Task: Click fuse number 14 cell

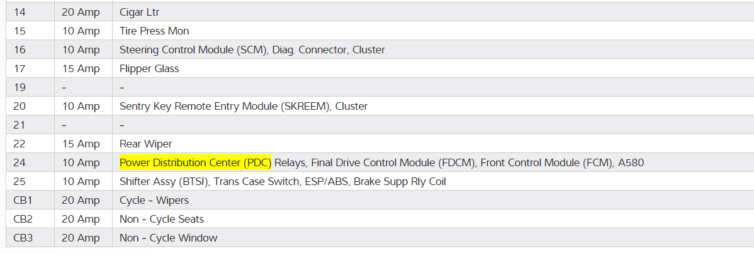Action: [20, 12]
